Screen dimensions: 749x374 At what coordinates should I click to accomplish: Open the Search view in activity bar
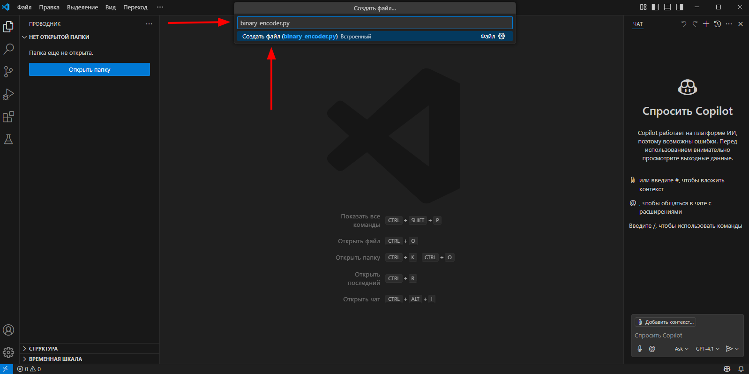(x=8, y=49)
